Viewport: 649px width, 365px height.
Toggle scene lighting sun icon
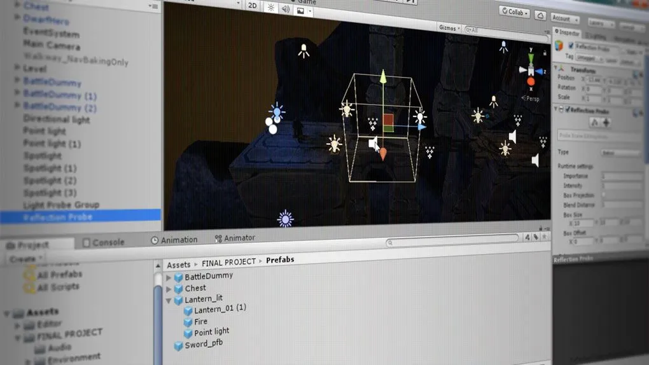270,8
